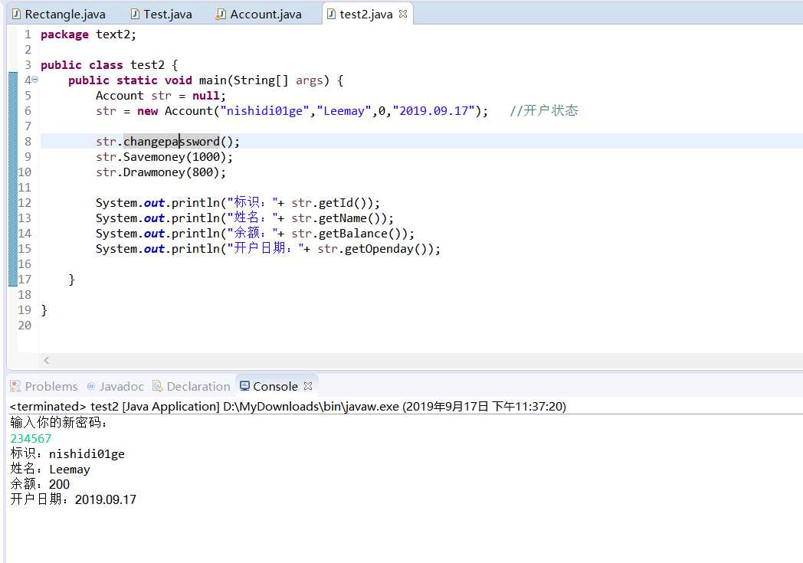The width and height of the screenshot is (803, 563).
Task: Click the Javadoc @ icon
Action: tap(91, 386)
